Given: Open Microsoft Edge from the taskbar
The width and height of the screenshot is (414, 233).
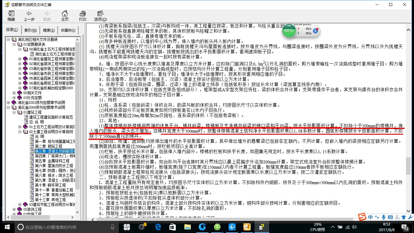Looking at the screenshot, I should tap(158, 227).
